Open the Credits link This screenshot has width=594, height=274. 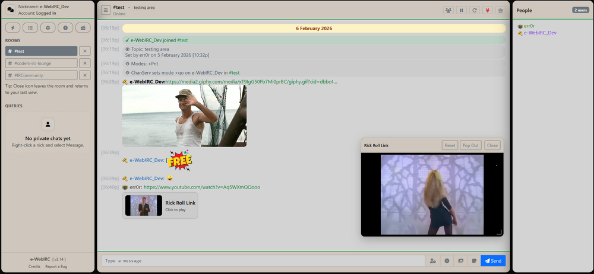click(34, 266)
